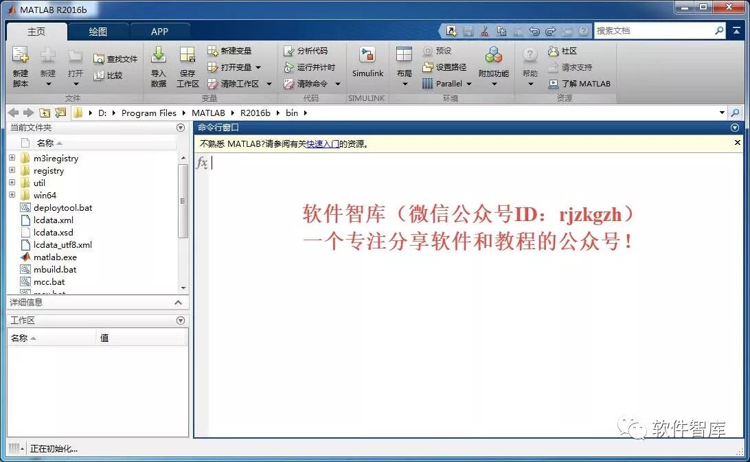
Task: Save workspace with 保存工作区
Action: [187, 67]
